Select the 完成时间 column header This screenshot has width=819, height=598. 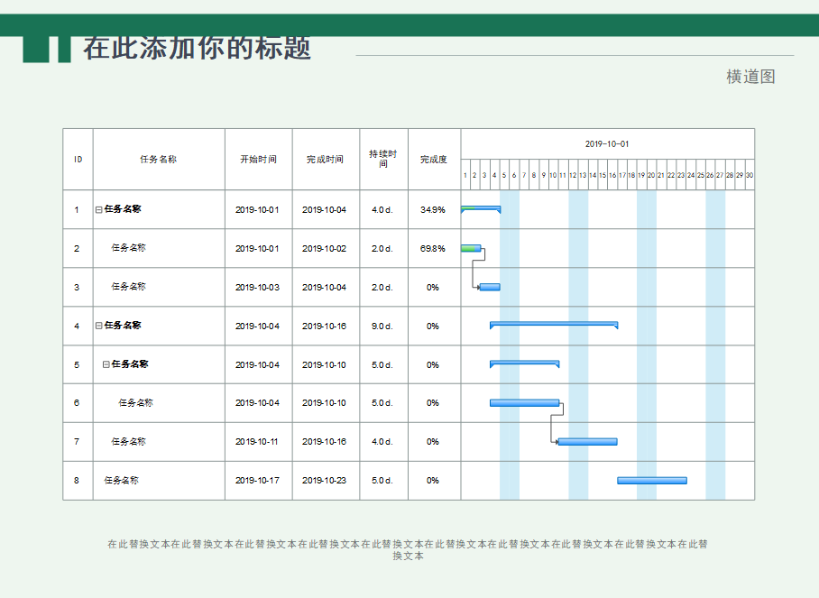[x=326, y=160]
